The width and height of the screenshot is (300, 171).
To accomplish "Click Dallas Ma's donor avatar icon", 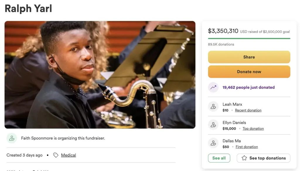I will (x=213, y=143).
